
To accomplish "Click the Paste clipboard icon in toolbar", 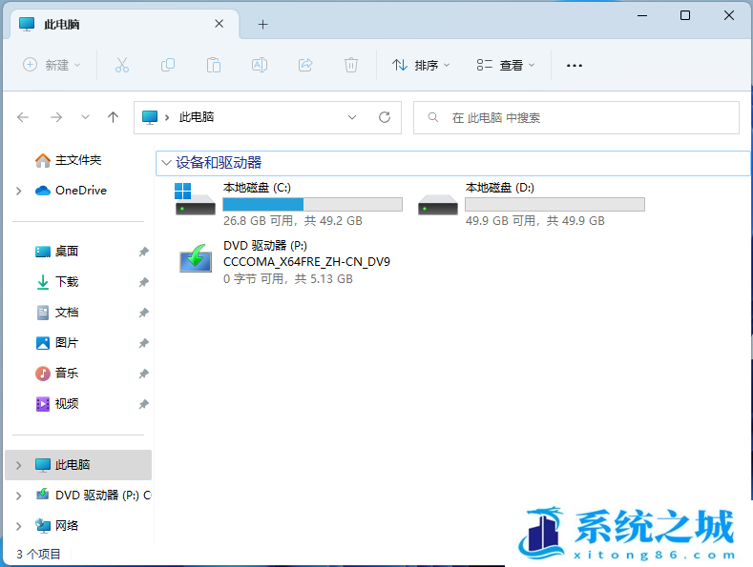I will tap(214, 65).
